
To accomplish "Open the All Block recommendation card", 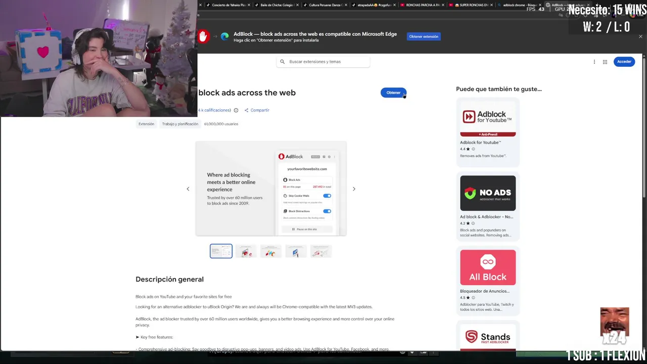I will click(x=488, y=281).
